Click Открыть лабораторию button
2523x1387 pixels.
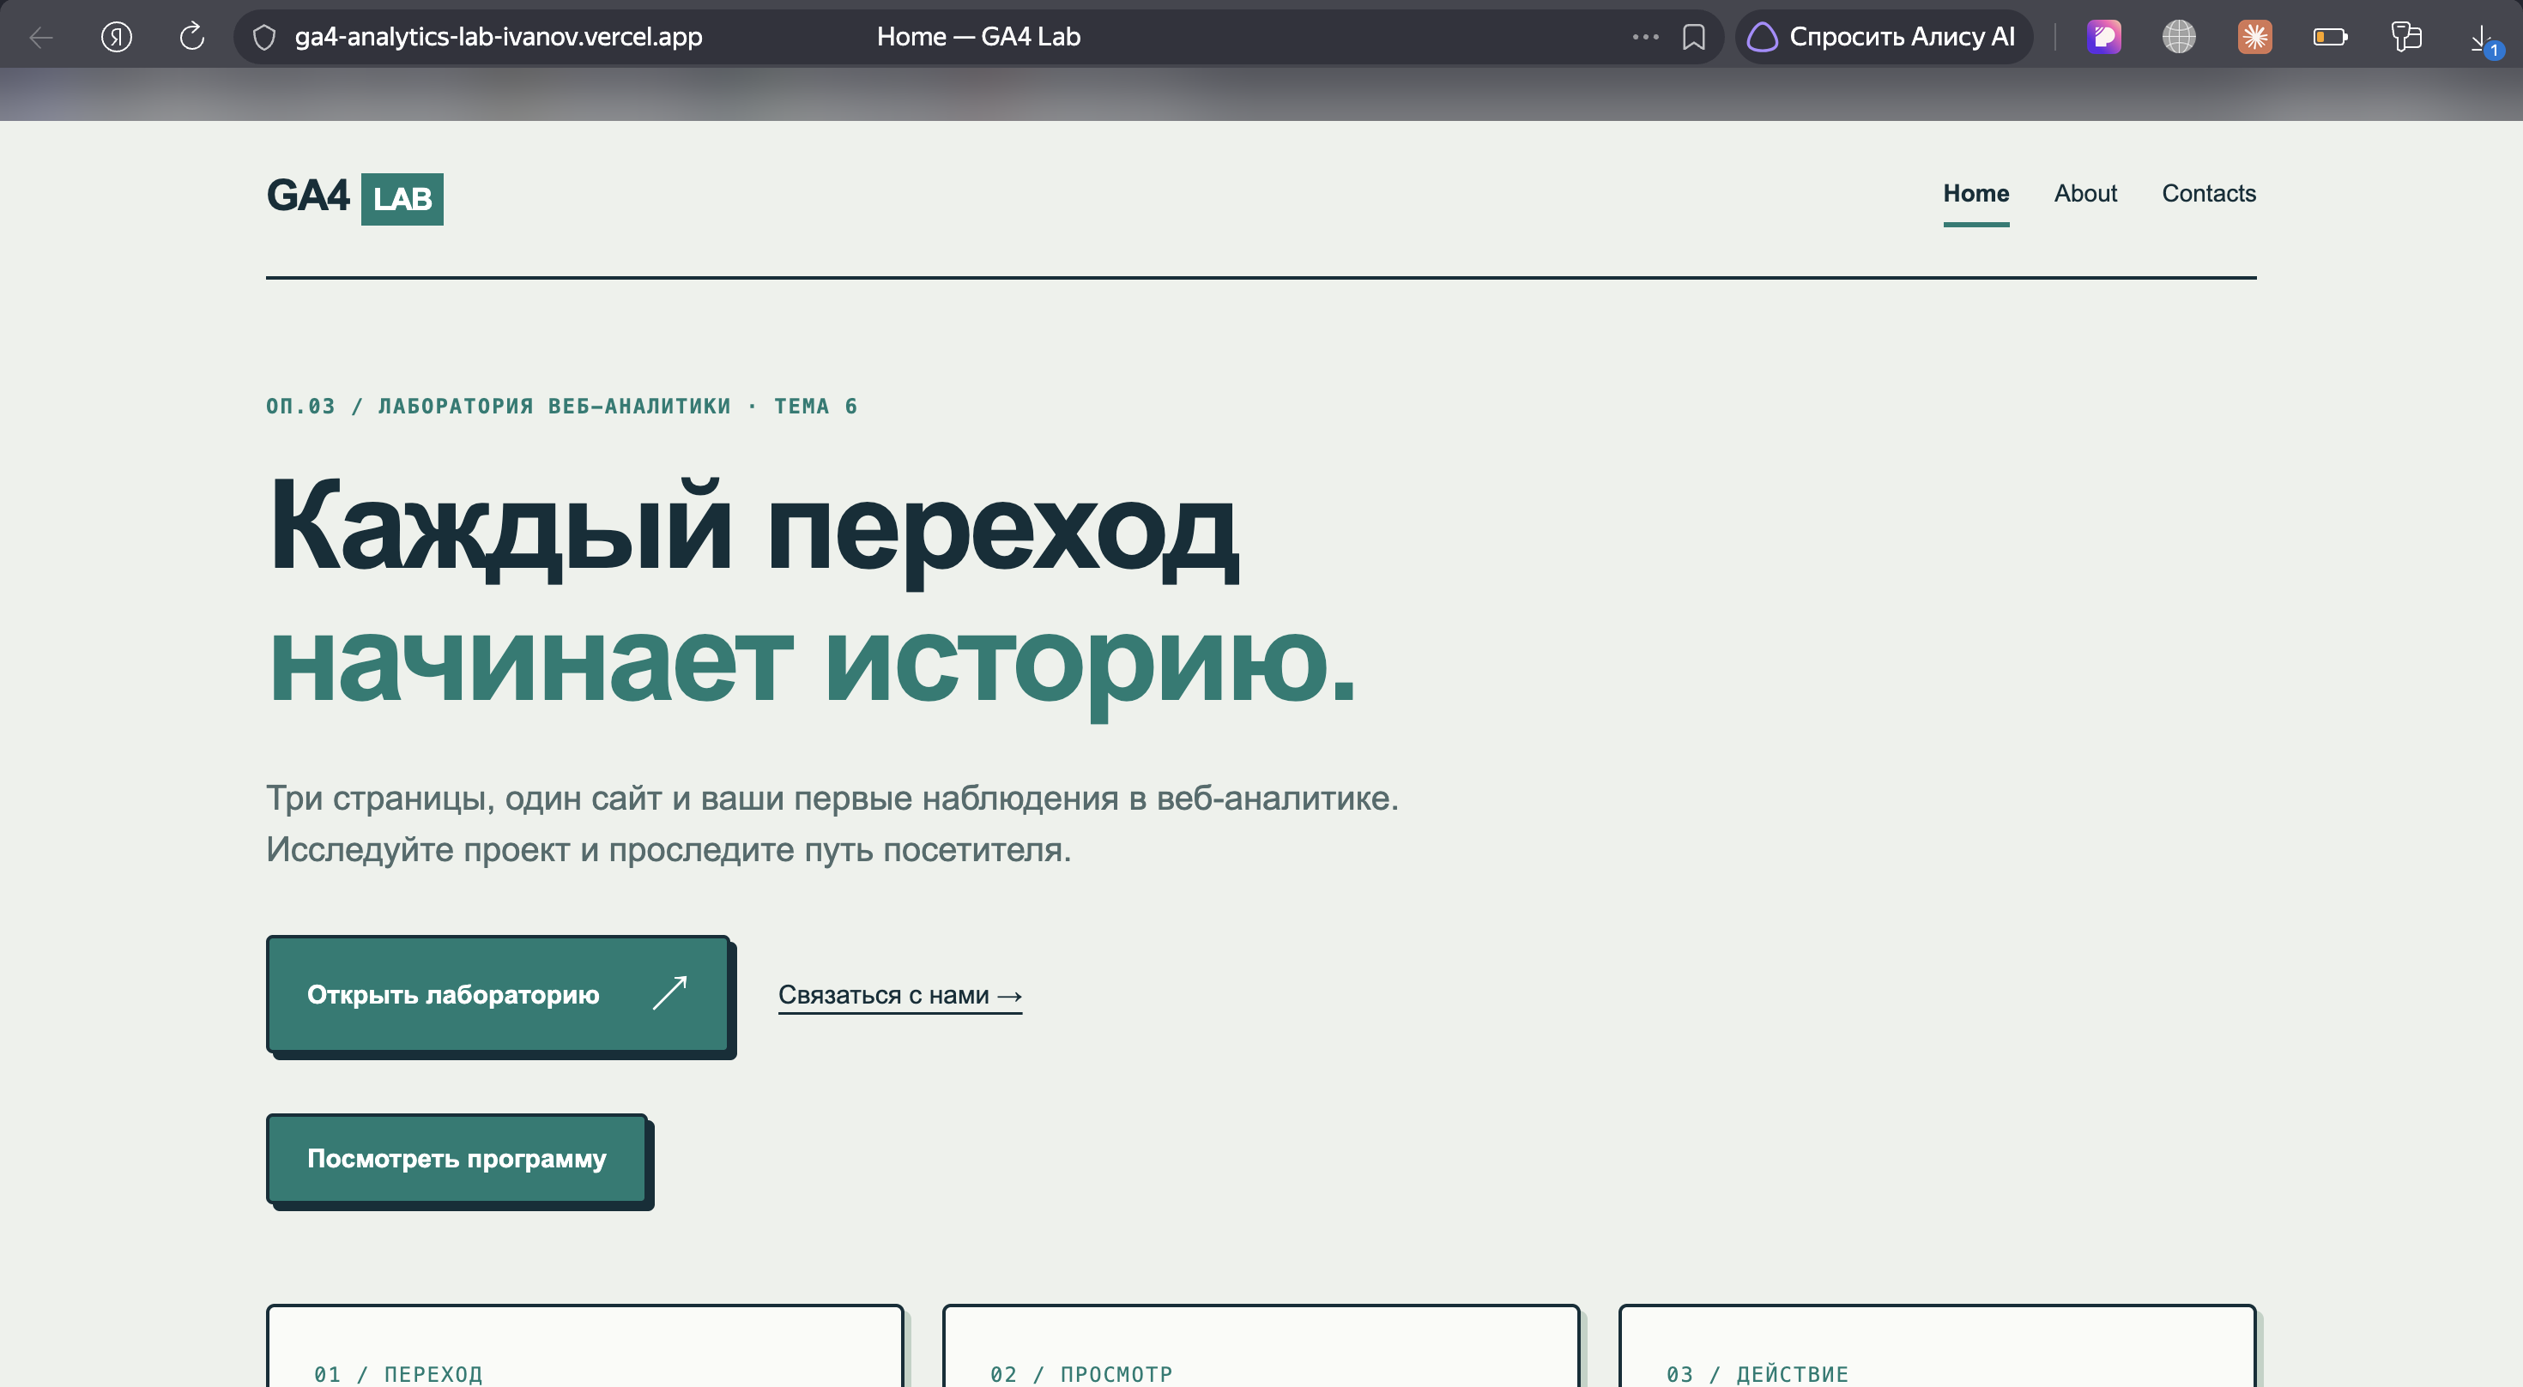(x=498, y=993)
